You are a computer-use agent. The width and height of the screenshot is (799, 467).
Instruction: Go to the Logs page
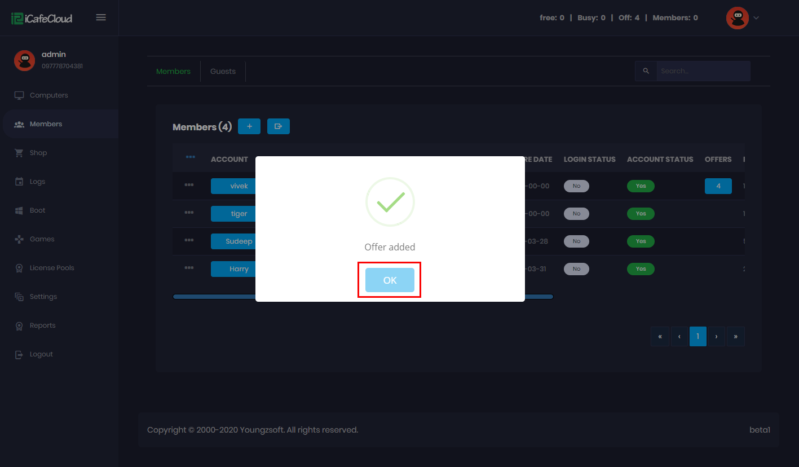(x=37, y=182)
